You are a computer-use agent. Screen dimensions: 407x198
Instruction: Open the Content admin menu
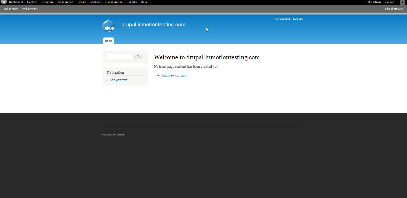32,2
